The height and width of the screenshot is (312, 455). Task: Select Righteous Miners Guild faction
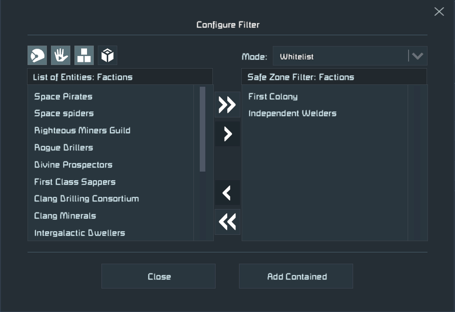pos(83,130)
